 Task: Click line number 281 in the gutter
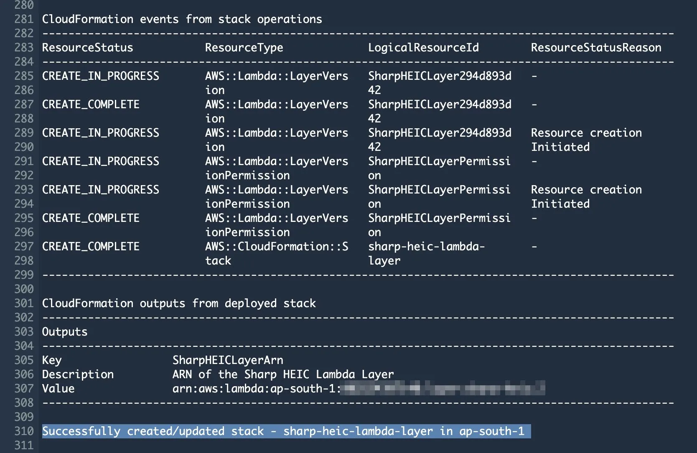24,19
